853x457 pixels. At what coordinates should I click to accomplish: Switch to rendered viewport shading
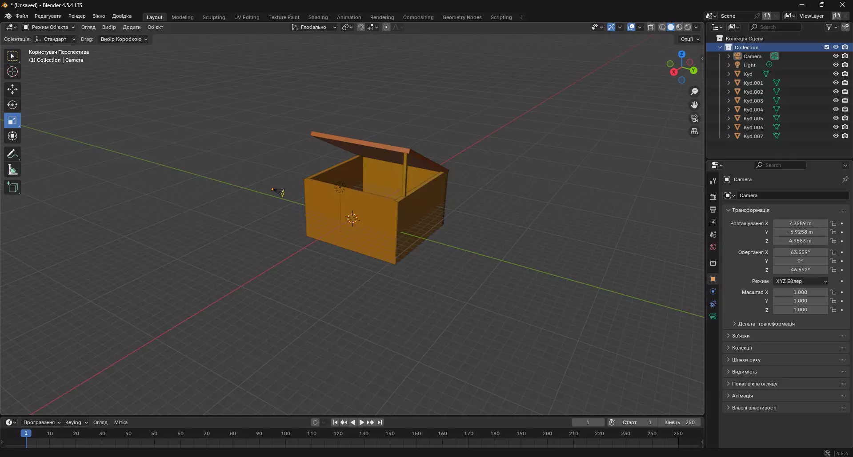[x=688, y=27]
